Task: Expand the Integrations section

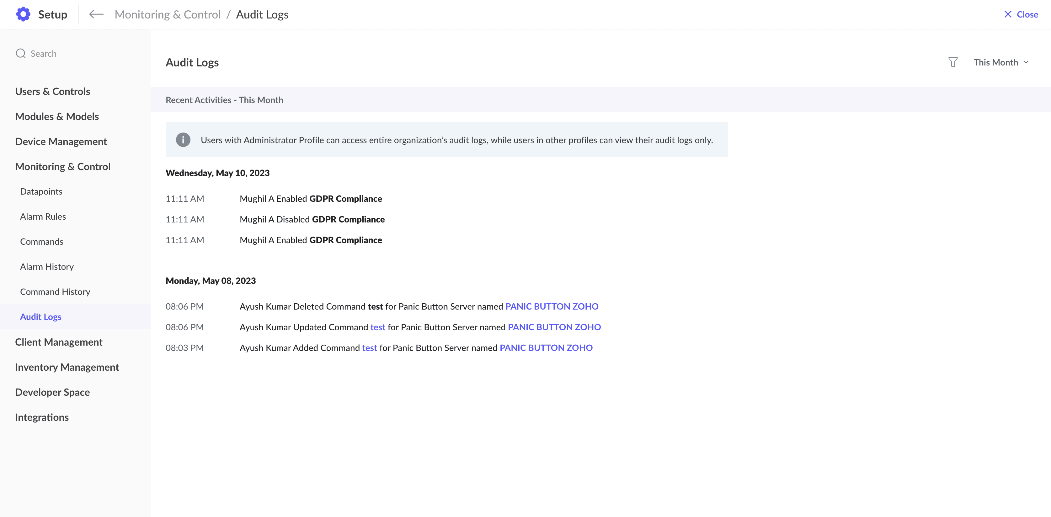Action: click(x=42, y=417)
